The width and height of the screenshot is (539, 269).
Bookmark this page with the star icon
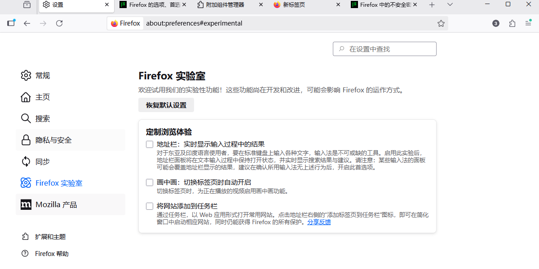441,23
